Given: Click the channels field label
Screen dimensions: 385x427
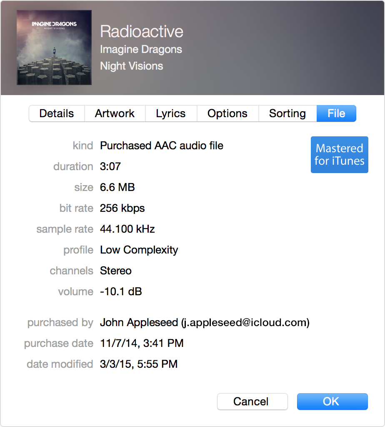Looking at the screenshot, I should point(72,271).
